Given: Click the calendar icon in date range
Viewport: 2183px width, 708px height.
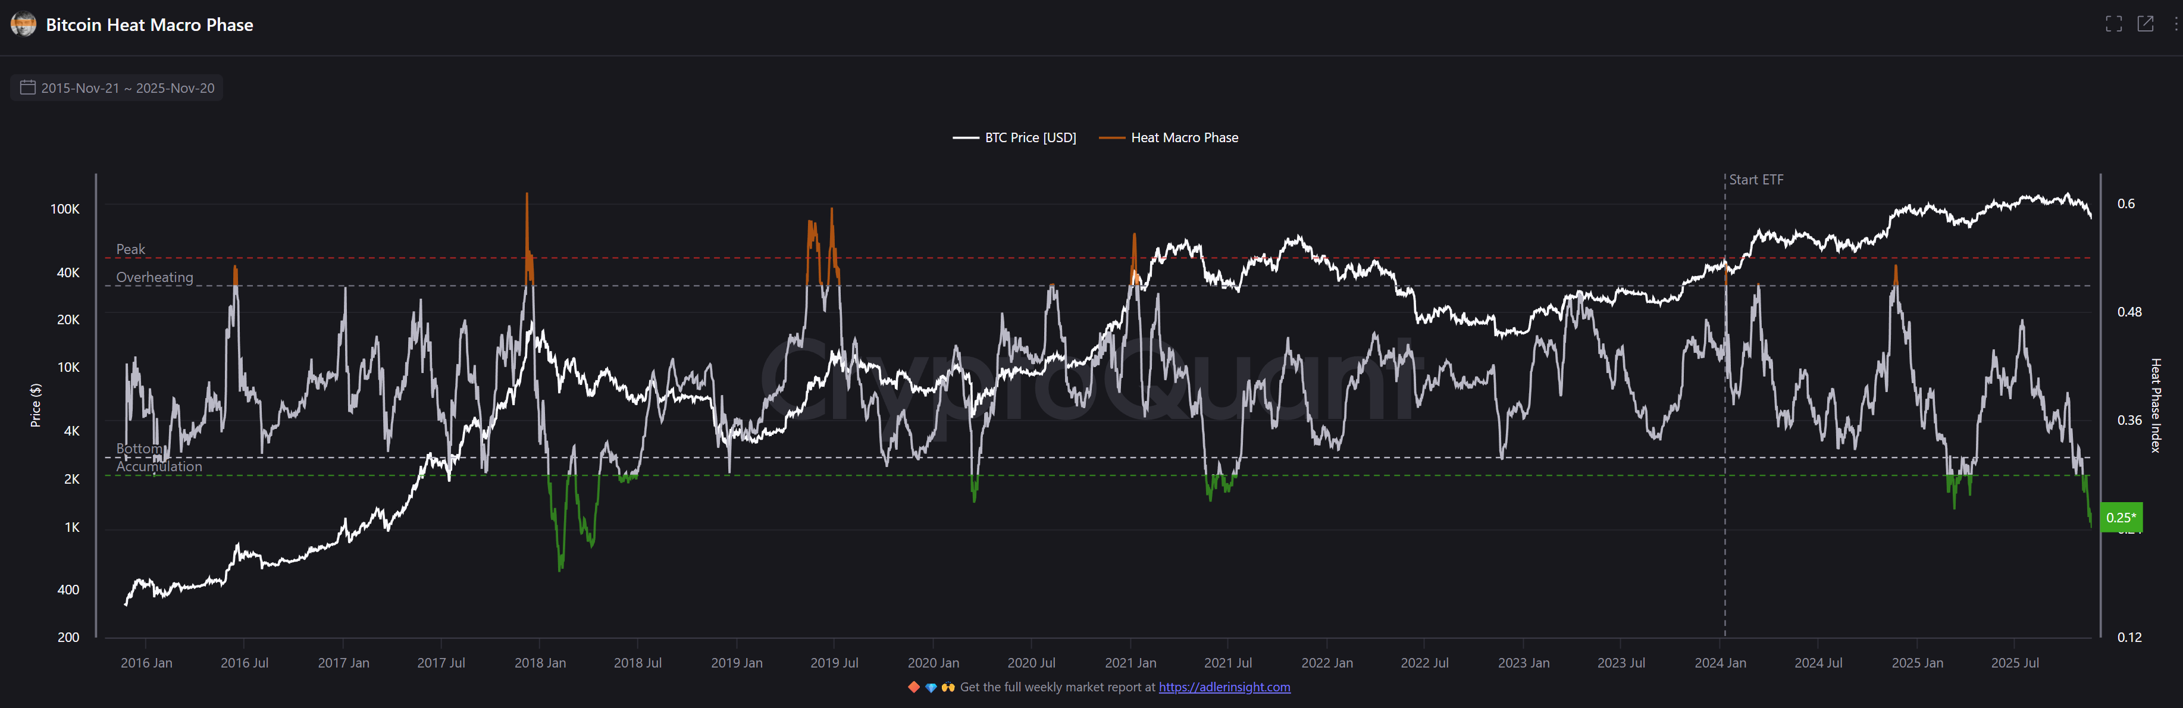Looking at the screenshot, I should (x=28, y=87).
